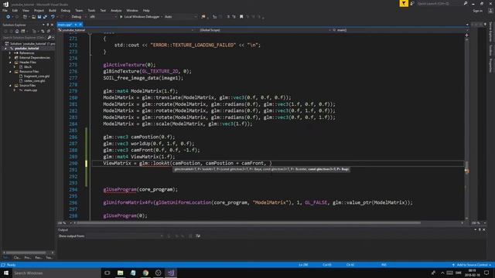
Task: Click in the Search Solution Explorer field
Action: click(24, 38)
